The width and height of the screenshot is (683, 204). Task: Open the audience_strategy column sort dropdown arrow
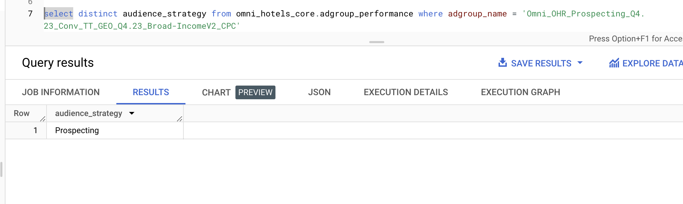132,113
